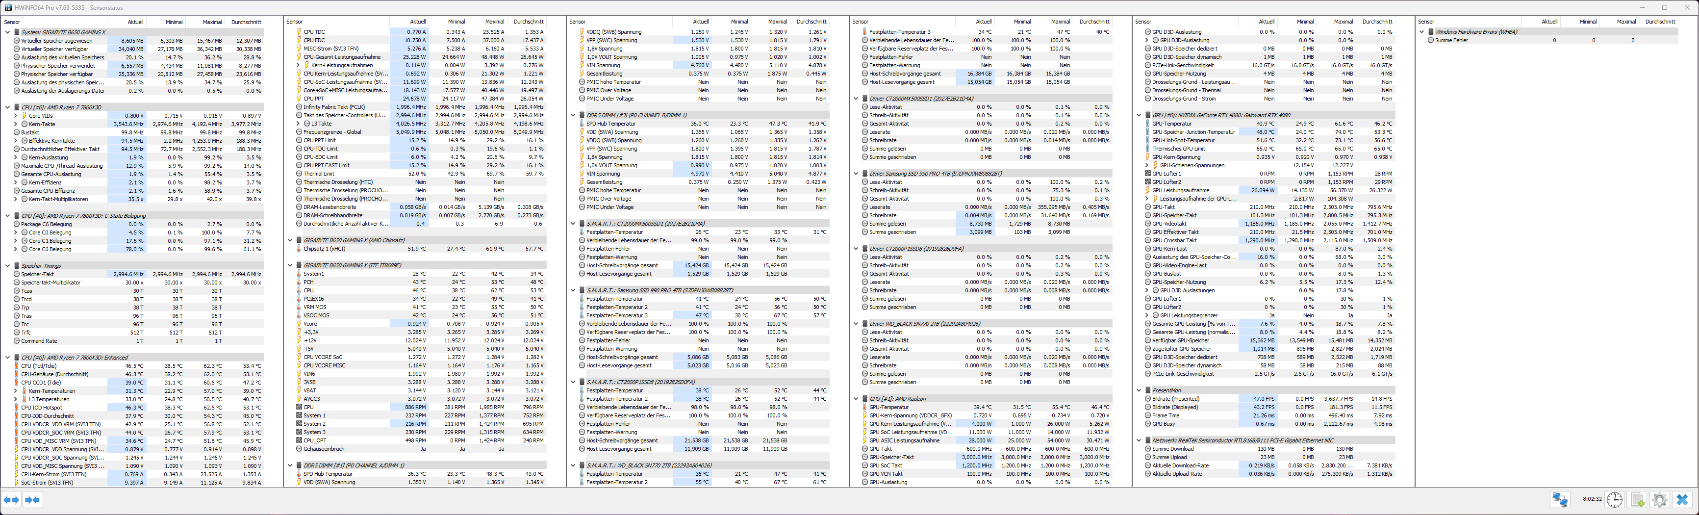1699x515 pixels.
Task: Select the Virtueller Speicher zugewiesen row
Action: [x=138, y=41]
